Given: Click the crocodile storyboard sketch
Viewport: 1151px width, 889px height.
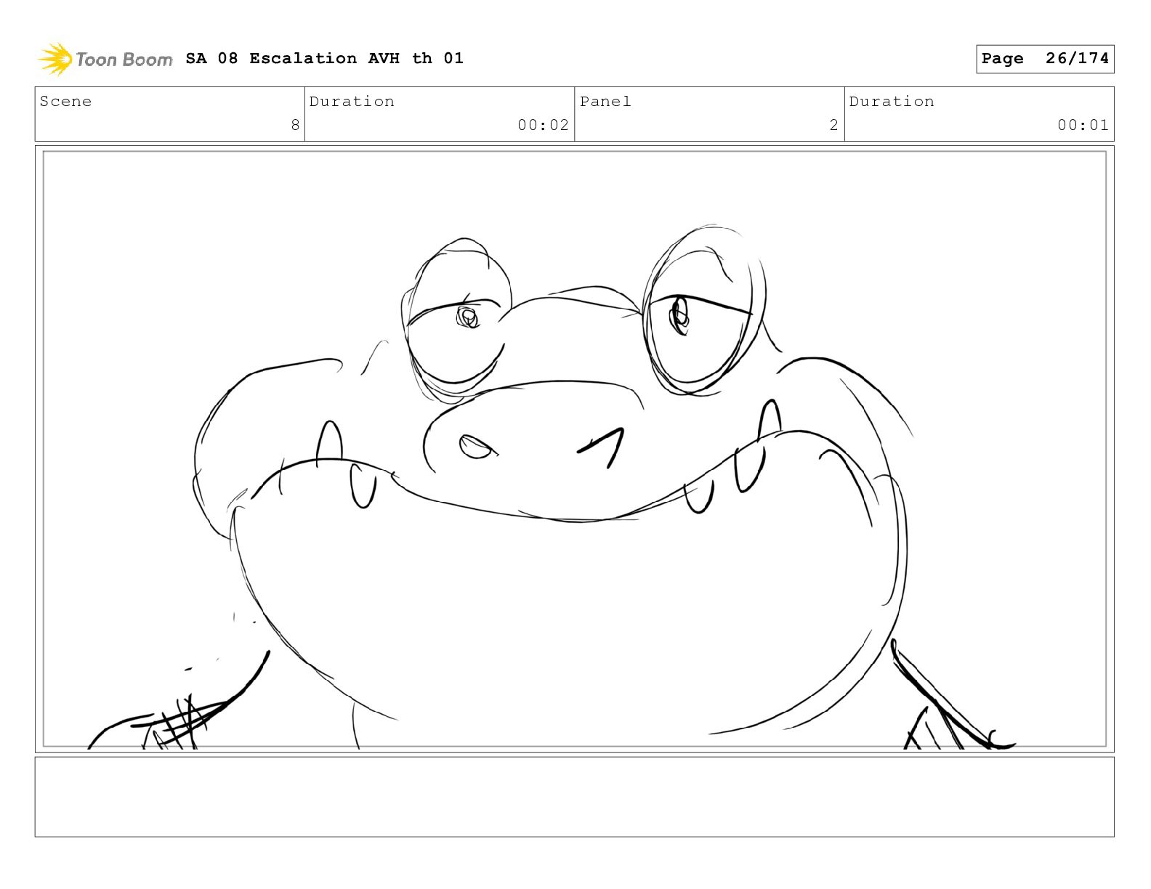Looking at the screenshot, I should click(x=574, y=449).
